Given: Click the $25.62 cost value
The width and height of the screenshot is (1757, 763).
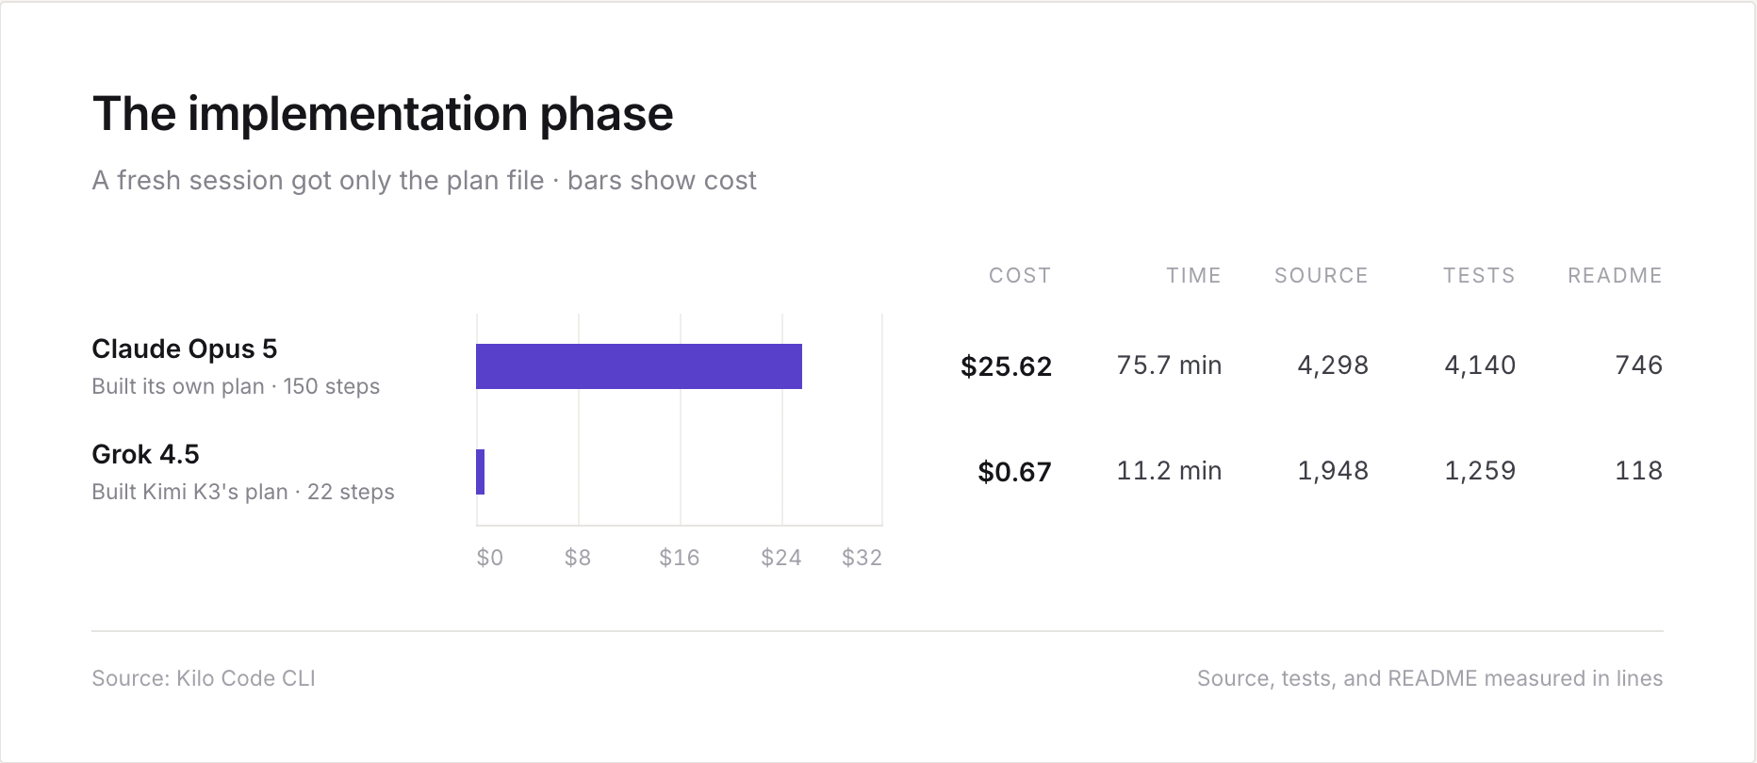Looking at the screenshot, I should pos(1006,366).
